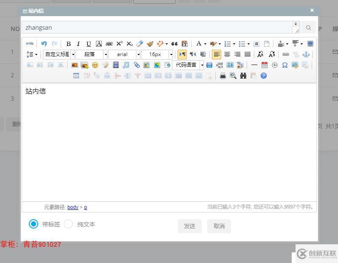Print the editor content
This screenshot has width=338, height=263.
[x=223, y=76]
